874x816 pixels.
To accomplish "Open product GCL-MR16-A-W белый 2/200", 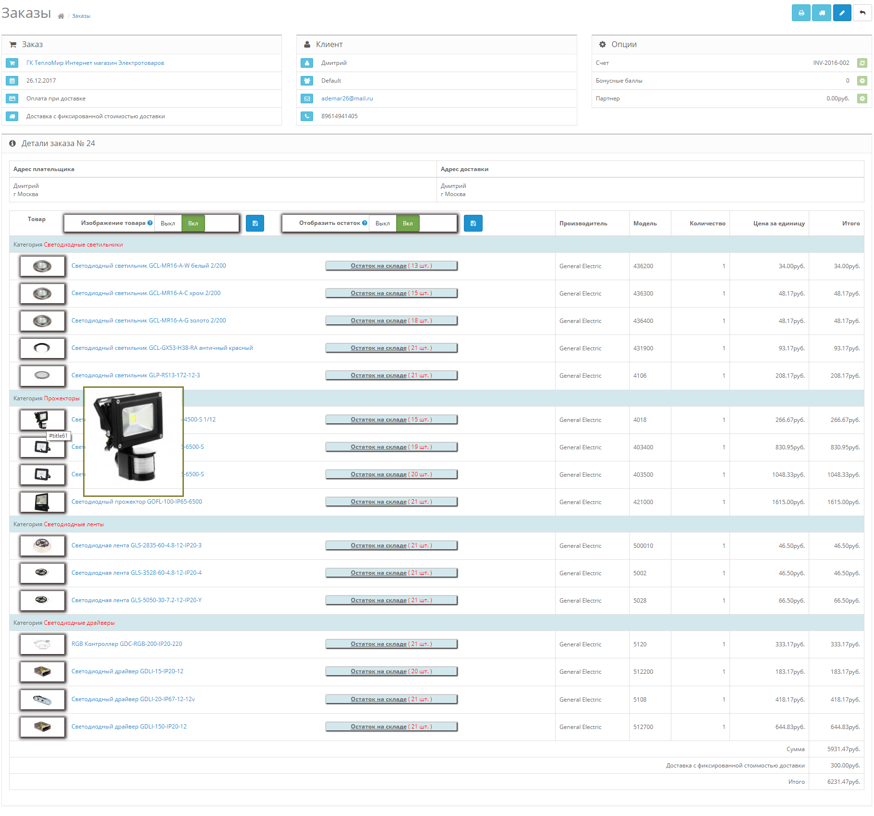I will click(x=148, y=266).
